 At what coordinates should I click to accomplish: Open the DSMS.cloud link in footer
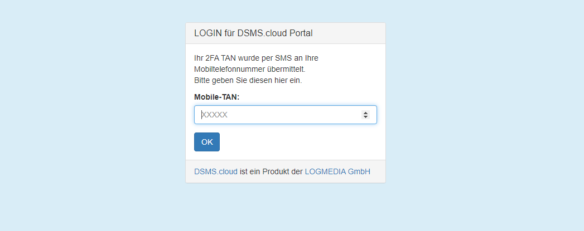click(216, 172)
